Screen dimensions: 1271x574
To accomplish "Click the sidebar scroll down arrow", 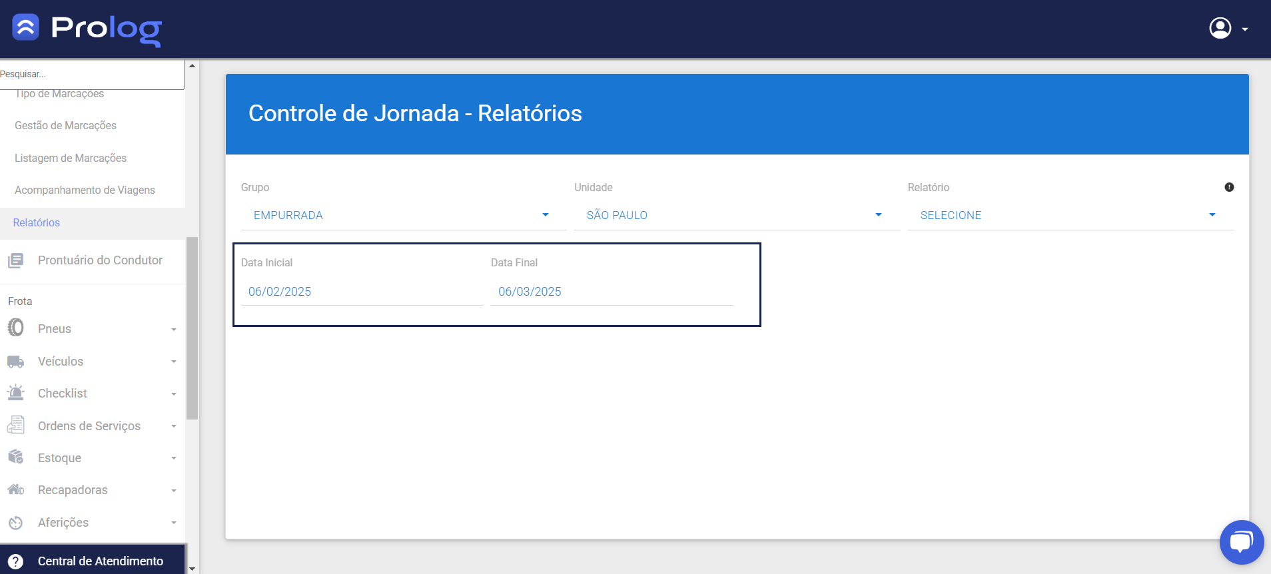I will 193,569.
